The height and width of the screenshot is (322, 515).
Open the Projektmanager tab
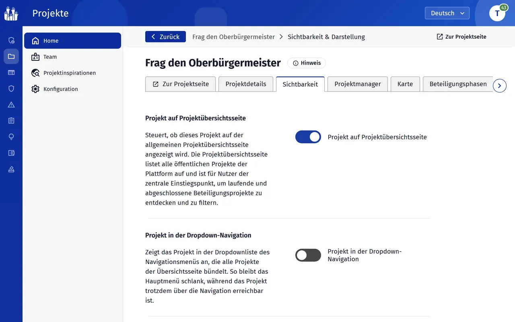[x=358, y=84]
